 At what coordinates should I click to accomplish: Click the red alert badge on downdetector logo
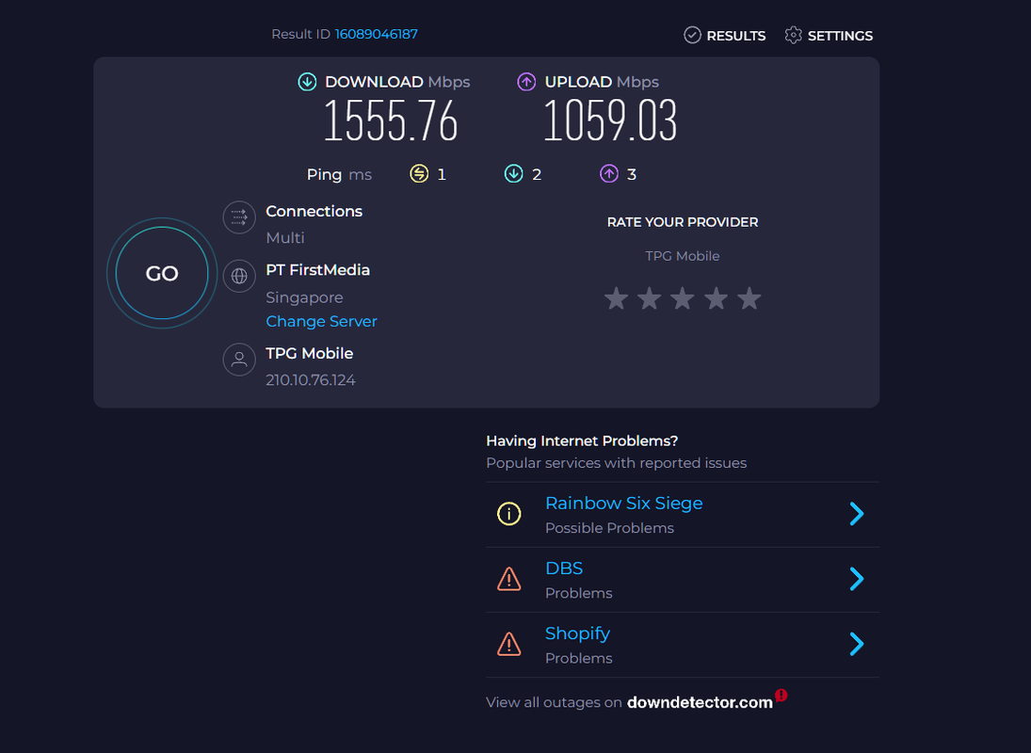(x=781, y=696)
